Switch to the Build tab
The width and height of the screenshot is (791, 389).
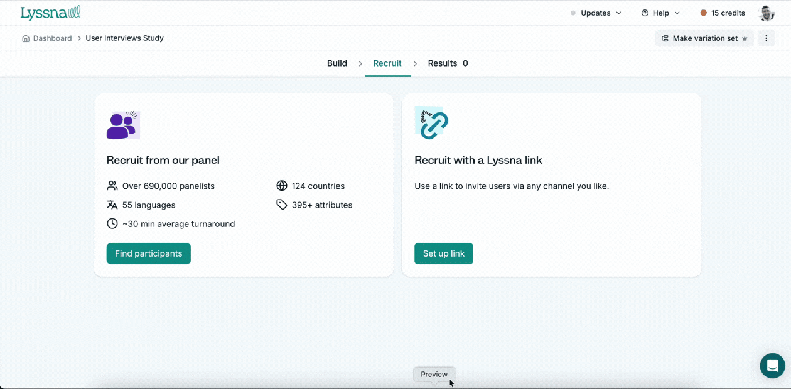point(337,63)
